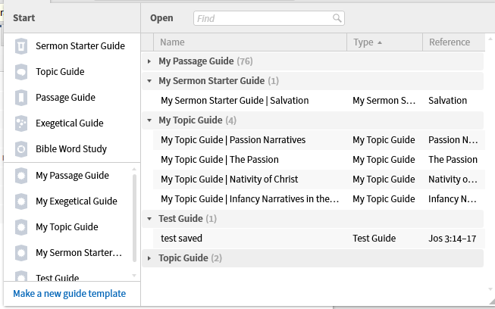Click the Topic Guide icon

21,72
